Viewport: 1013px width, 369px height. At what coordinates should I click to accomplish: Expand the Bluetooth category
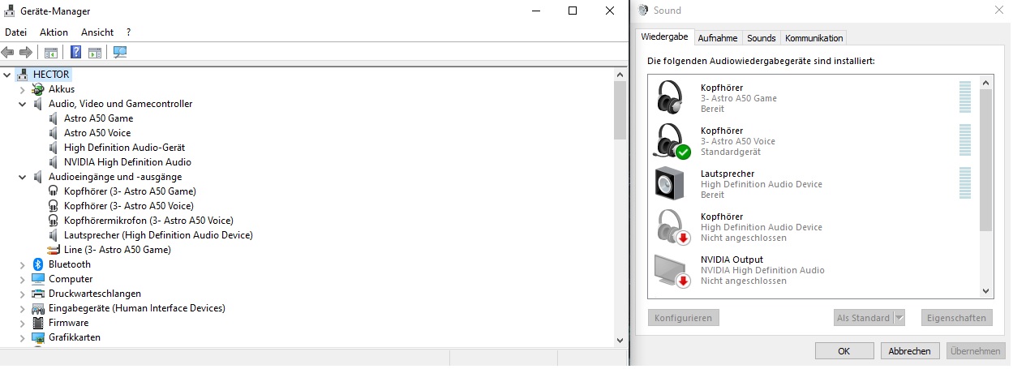tap(23, 264)
